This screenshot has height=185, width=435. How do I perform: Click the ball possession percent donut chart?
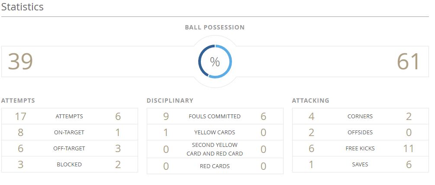(x=215, y=62)
